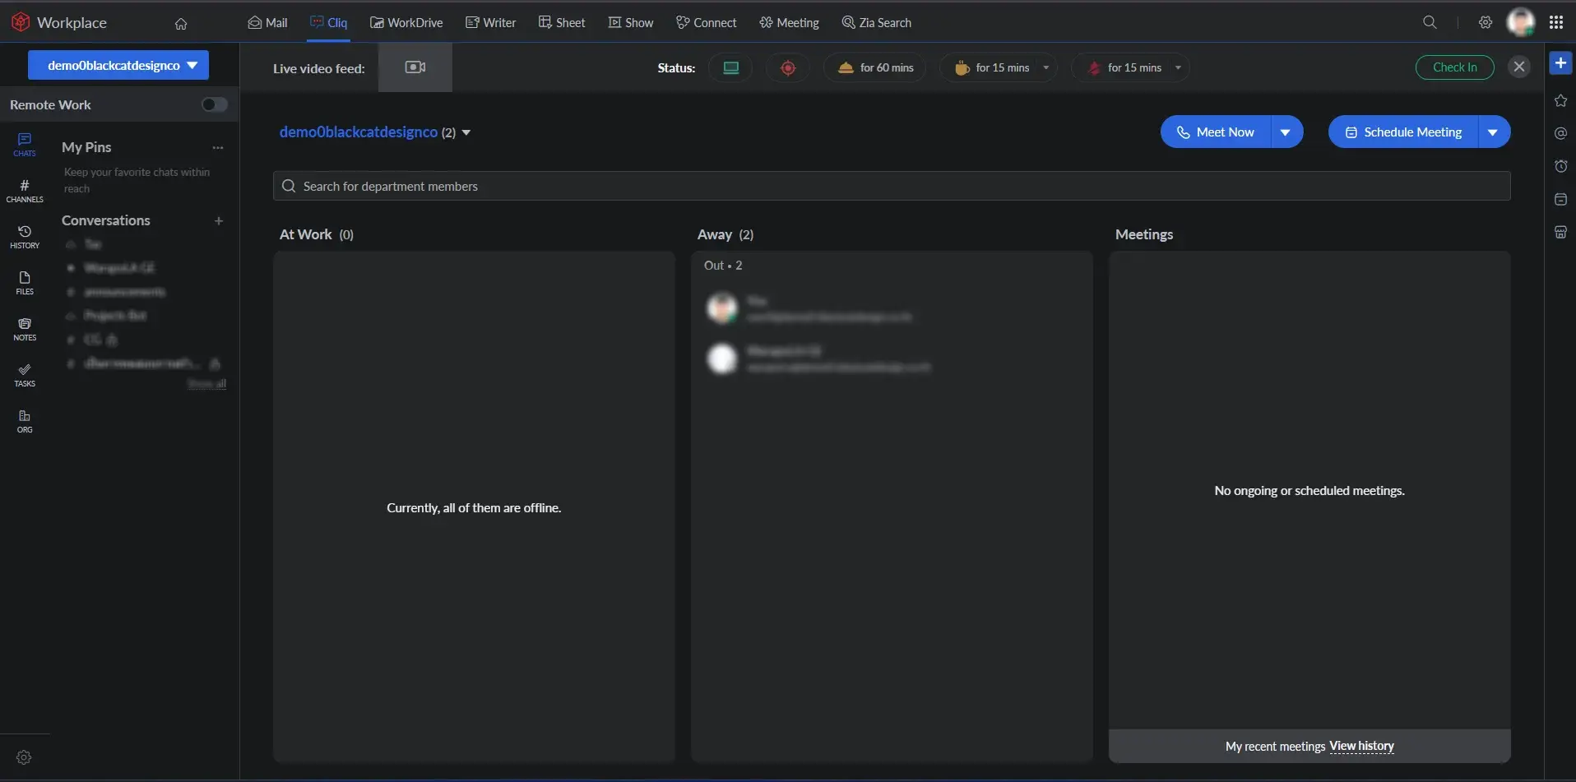Open reminders clock icon in right rail
The width and height of the screenshot is (1576, 782).
pyautogui.click(x=1560, y=166)
